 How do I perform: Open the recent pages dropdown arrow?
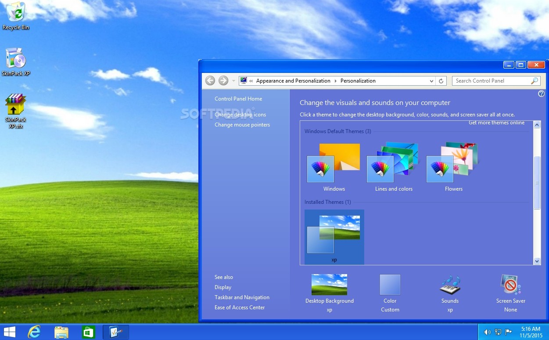(233, 80)
